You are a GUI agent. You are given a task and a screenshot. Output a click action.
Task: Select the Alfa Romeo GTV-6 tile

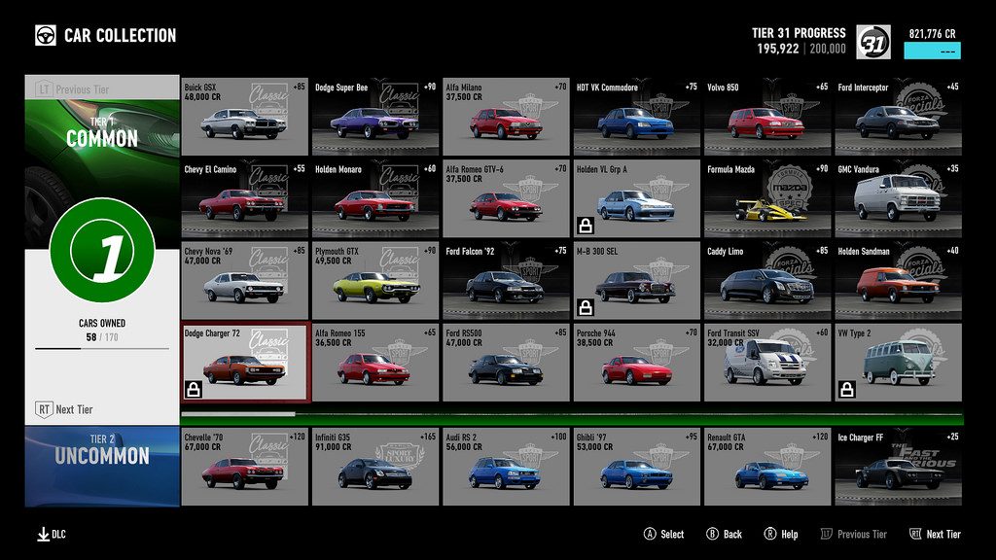tap(506, 198)
